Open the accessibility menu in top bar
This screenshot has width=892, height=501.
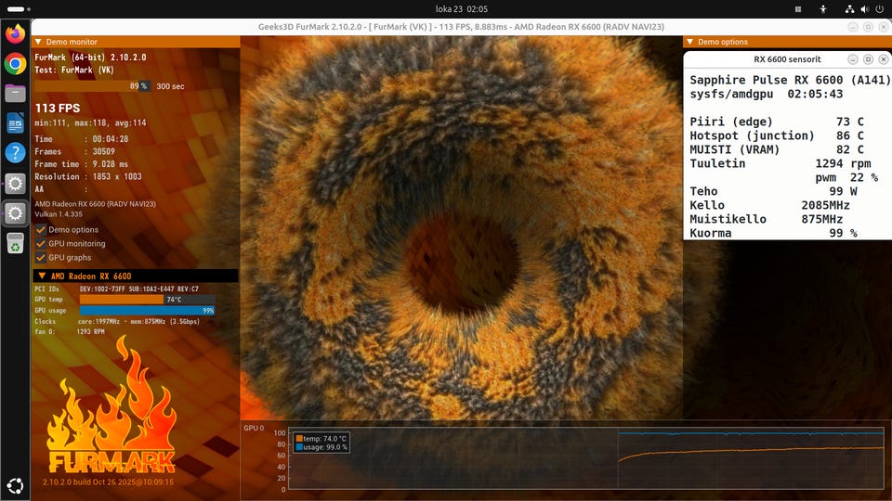(823, 9)
